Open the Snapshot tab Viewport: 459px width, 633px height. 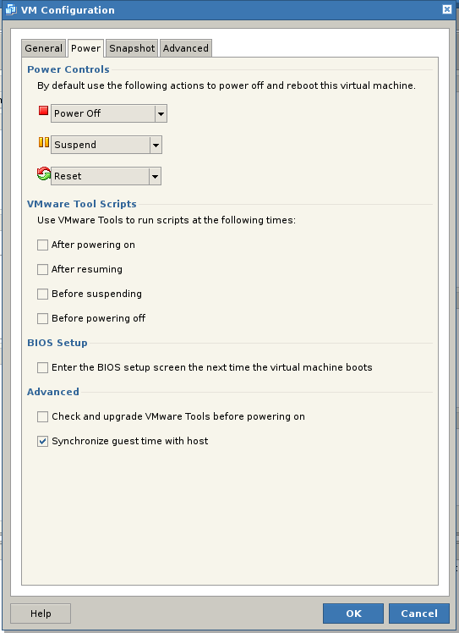[x=132, y=48]
